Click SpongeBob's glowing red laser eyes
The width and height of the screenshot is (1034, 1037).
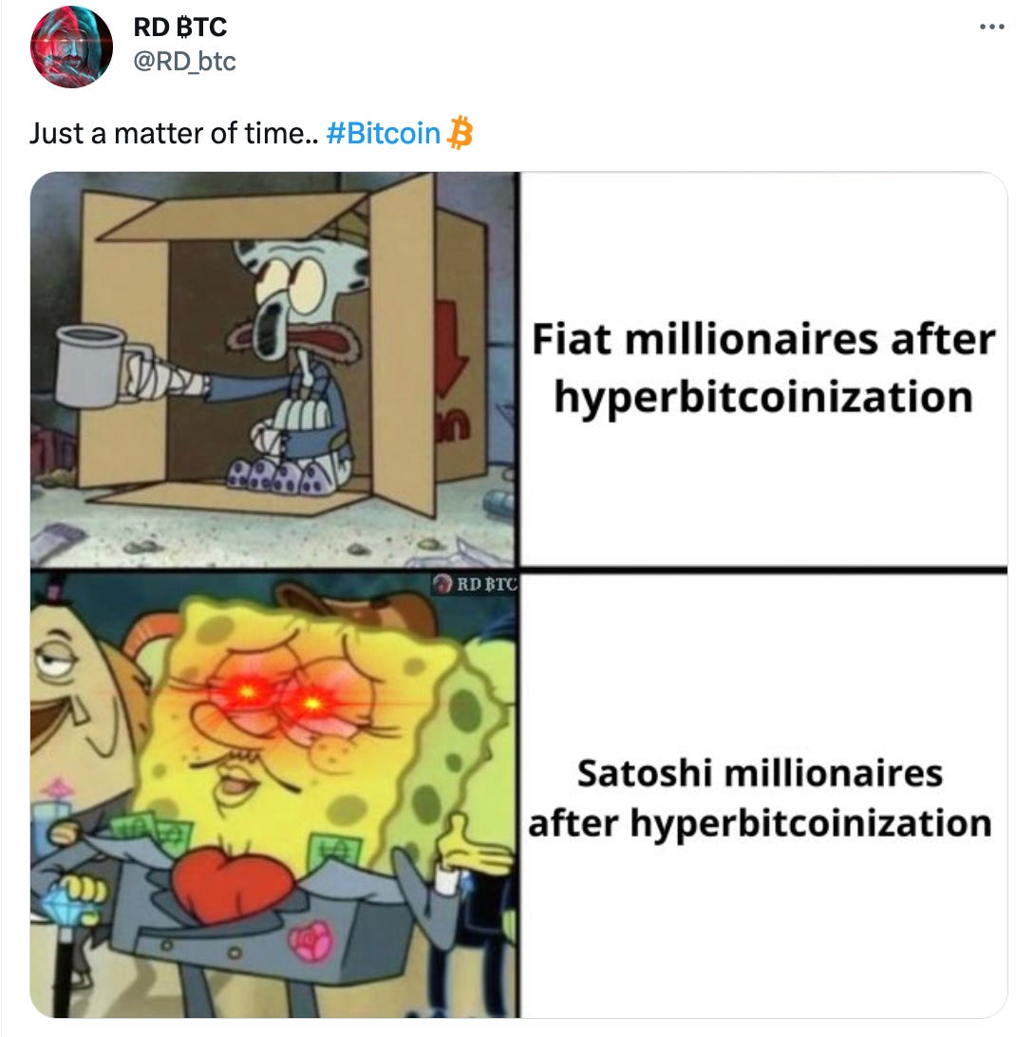(x=280, y=697)
